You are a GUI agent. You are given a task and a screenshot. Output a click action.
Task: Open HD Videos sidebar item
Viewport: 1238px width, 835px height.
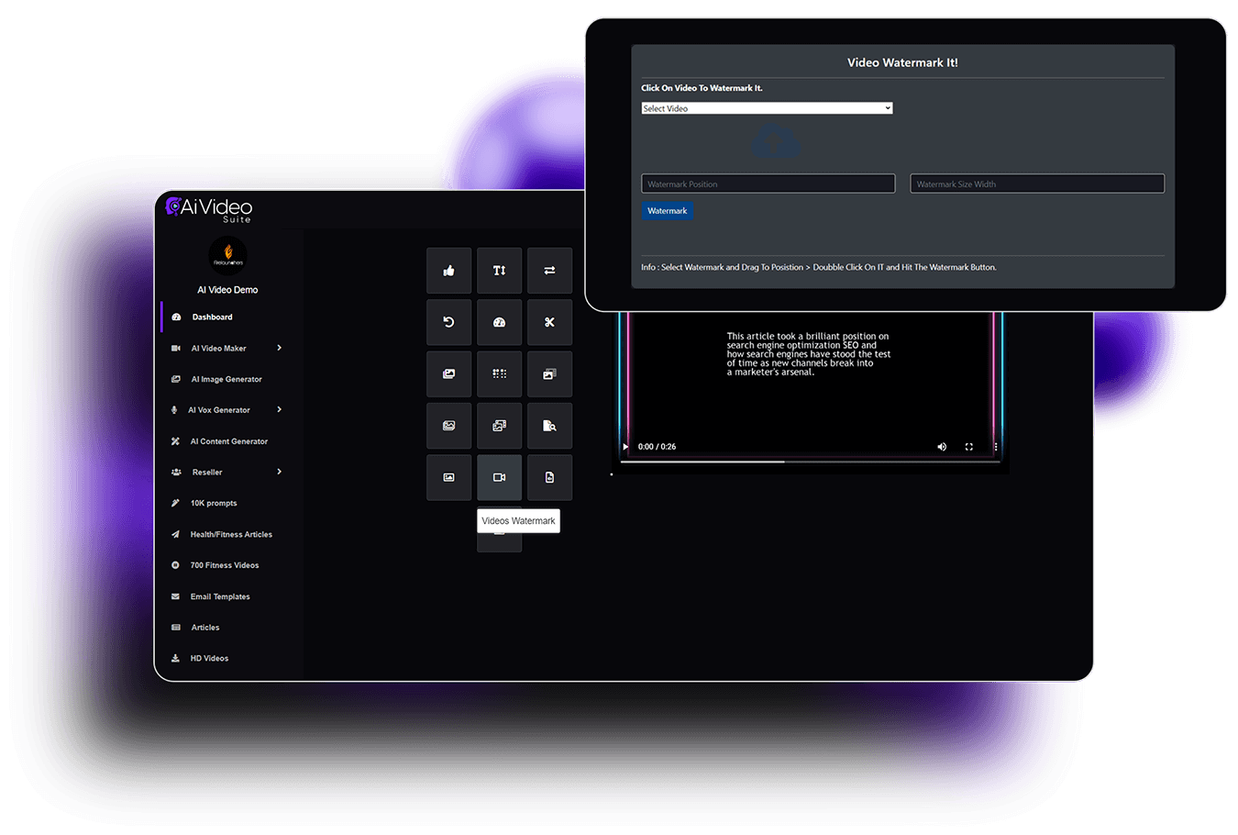point(209,658)
